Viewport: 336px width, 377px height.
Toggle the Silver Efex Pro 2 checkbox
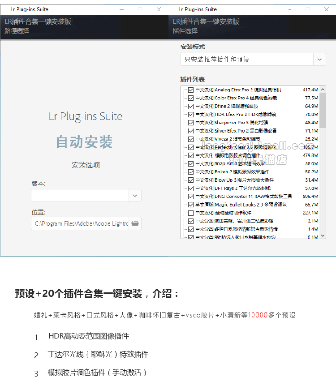[x=191, y=131]
